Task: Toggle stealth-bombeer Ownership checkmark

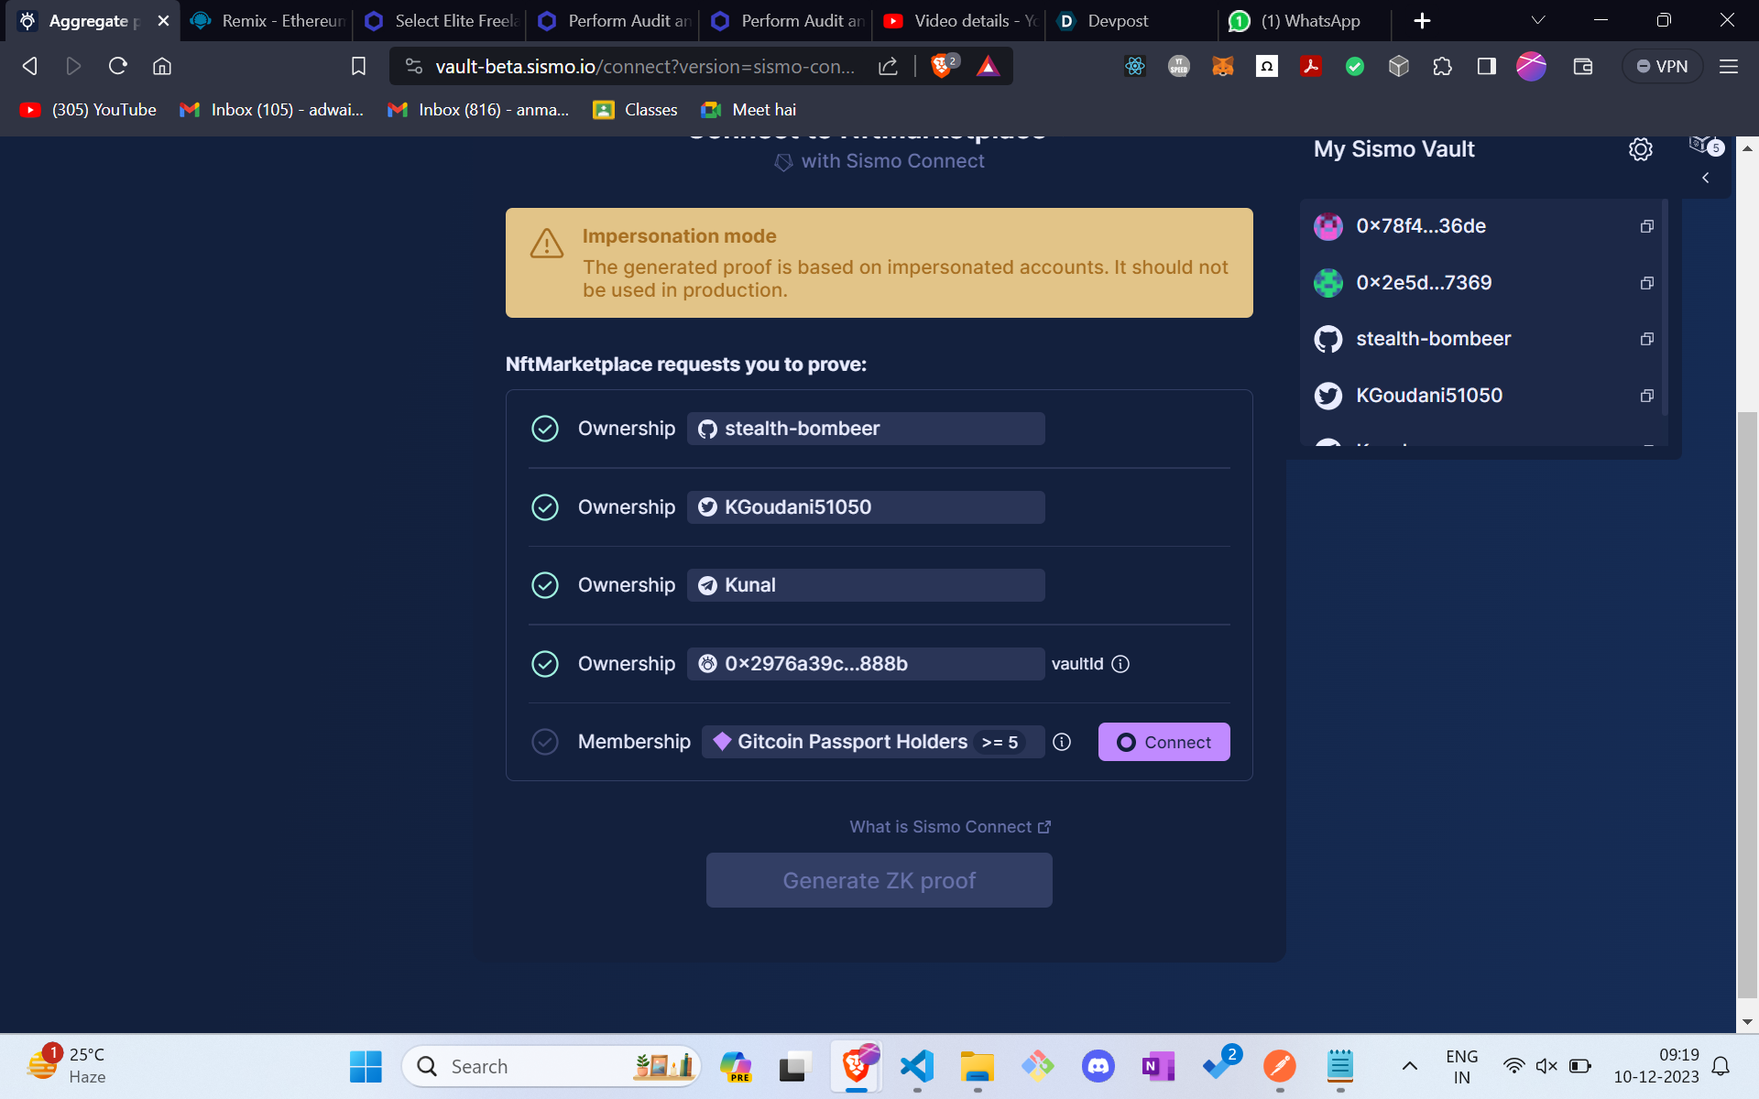Action: tap(545, 429)
